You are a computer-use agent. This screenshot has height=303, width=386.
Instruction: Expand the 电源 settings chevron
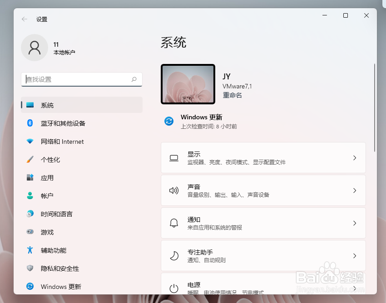[355, 288]
